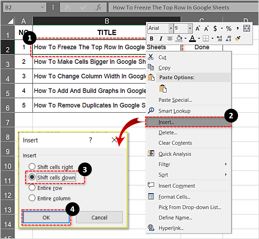Select Copy in the context menu
This screenshot has height=239, width=259.
click(164, 68)
